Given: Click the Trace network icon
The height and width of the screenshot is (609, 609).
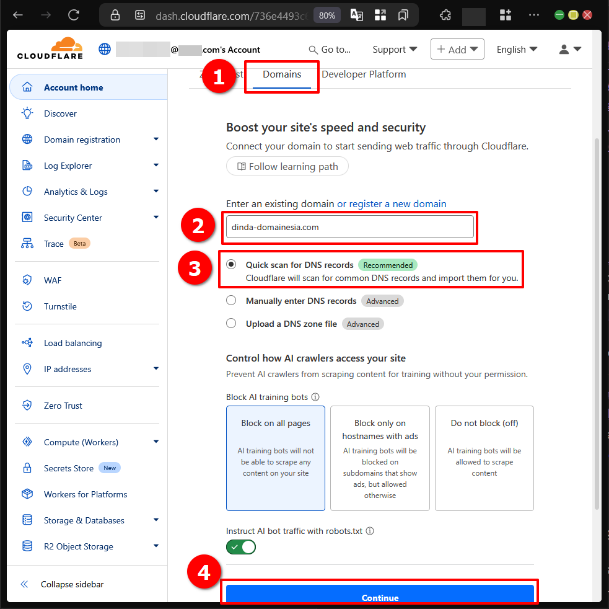Looking at the screenshot, I should [27, 244].
